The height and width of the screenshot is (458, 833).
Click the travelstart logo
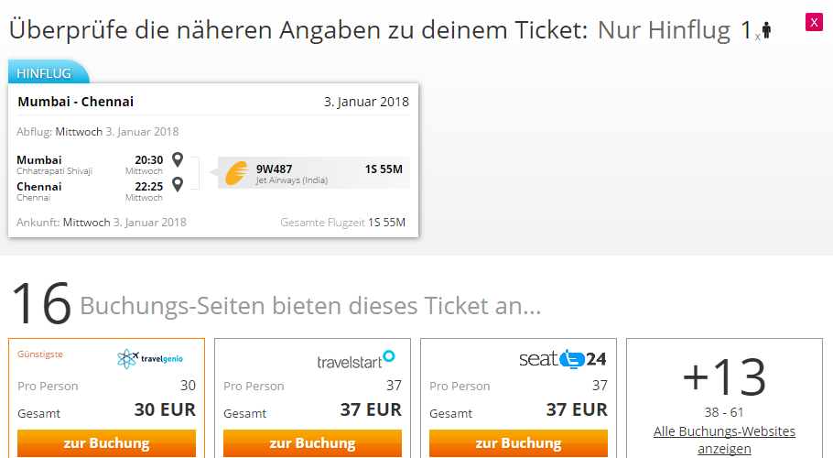[356, 360]
